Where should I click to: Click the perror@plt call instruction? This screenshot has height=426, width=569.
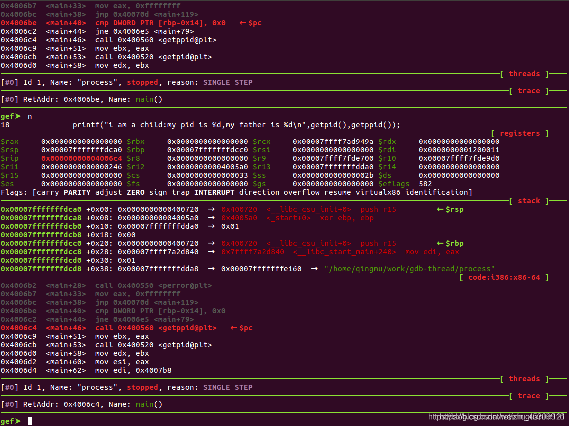click(154, 285)
